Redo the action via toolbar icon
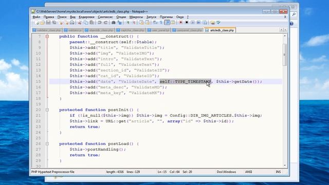This screenshot has width=329, height=185. [x=105, y=23]
